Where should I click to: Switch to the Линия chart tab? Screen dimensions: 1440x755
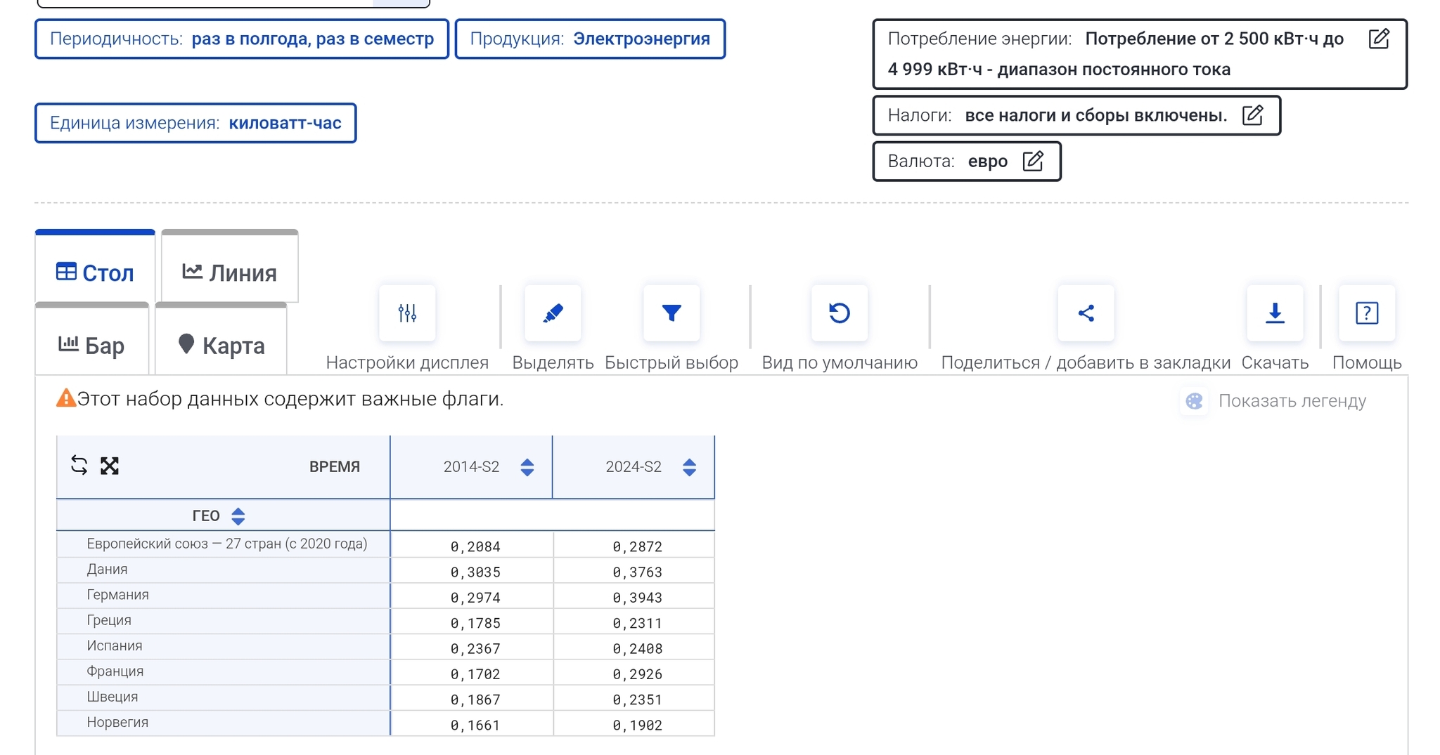click(230, 273)
